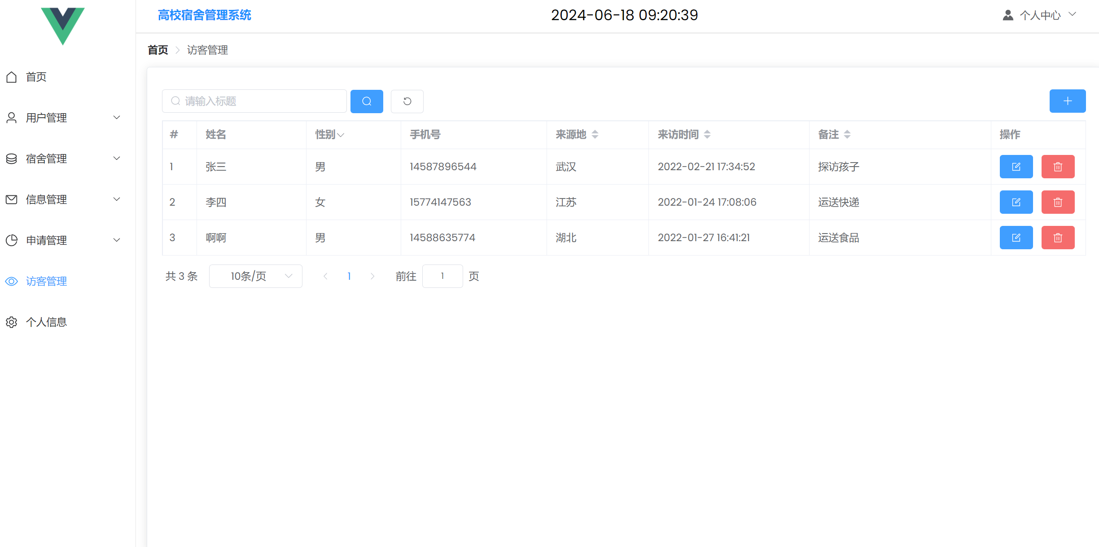Viewport: 1099px width, 547px height.
Task: Click the refresh icon next to search
Action: [x=407, y=101]
